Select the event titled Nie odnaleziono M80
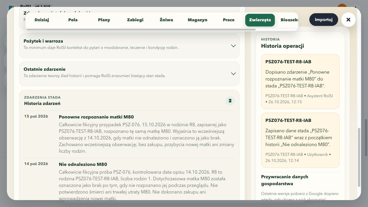Viewport: 368px width, 207px height. click(83, 164)
